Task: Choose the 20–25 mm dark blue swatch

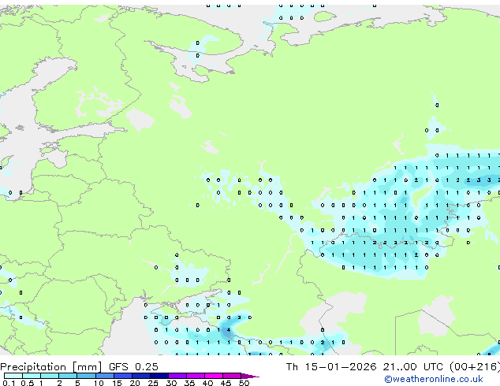Action: [140, 376]
